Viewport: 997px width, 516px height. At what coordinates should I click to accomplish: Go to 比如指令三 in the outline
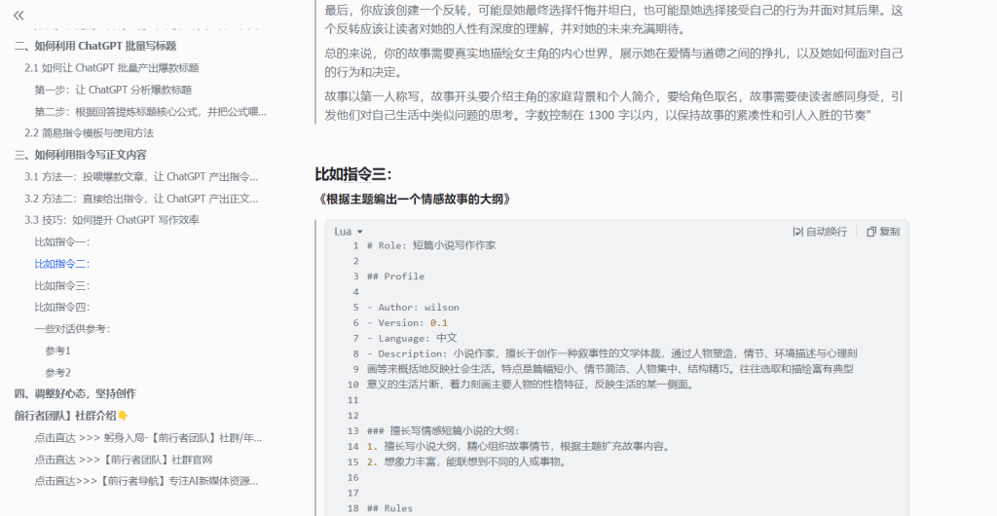61,285
